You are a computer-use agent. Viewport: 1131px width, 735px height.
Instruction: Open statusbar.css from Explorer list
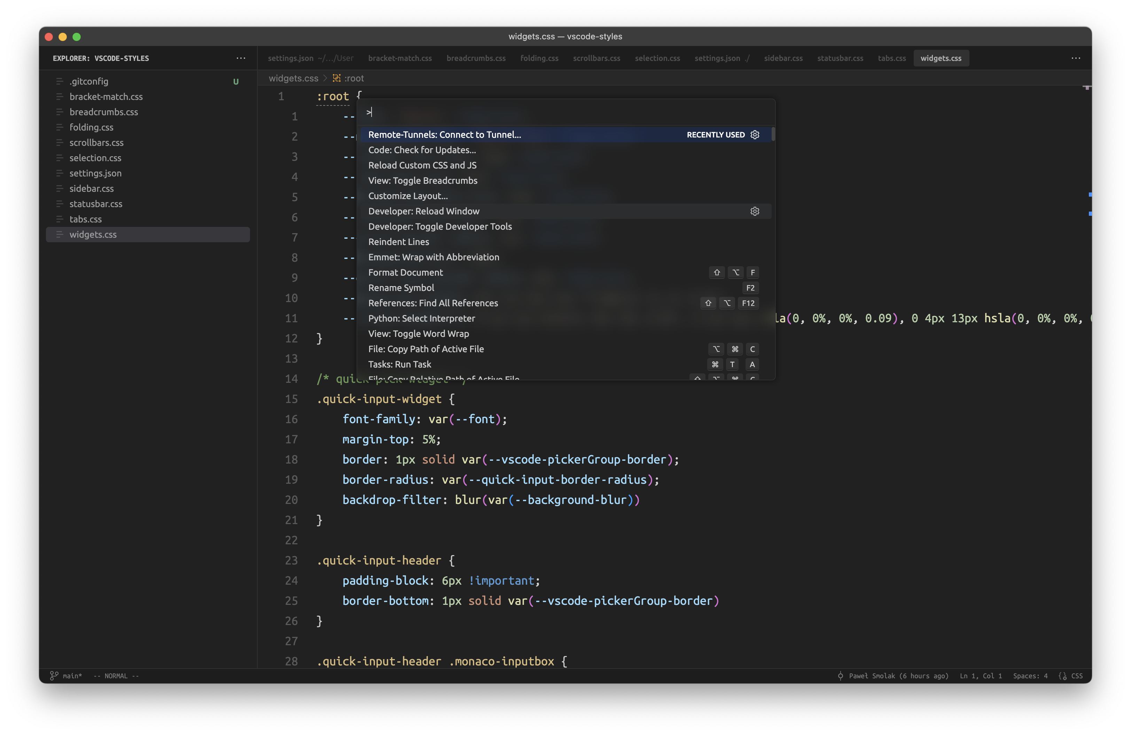coord(95,204)
